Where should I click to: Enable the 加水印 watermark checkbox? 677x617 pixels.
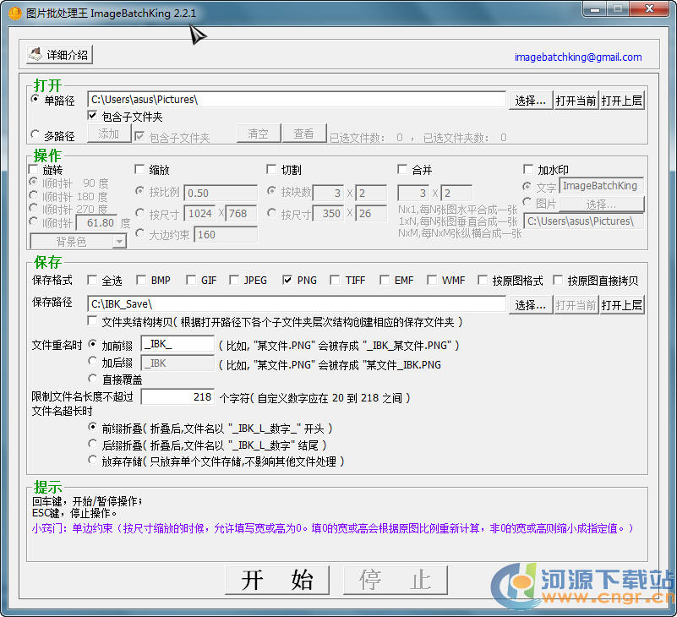(528, 170)
